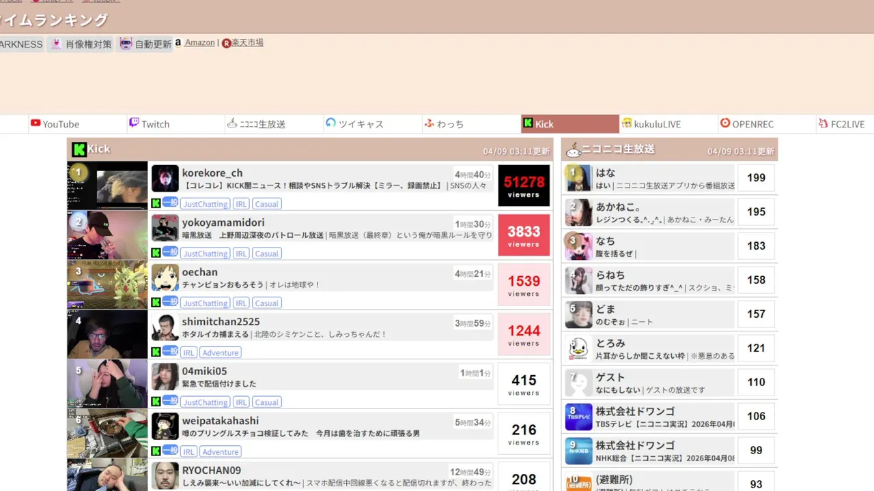The width and height of the screenshot is (874, 491).
Task: Click korekore_ch avatar icon
Action: click(x=165, y=179)
